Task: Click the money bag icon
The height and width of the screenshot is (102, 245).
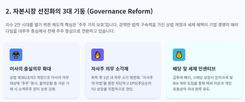Action: [179, 55]
